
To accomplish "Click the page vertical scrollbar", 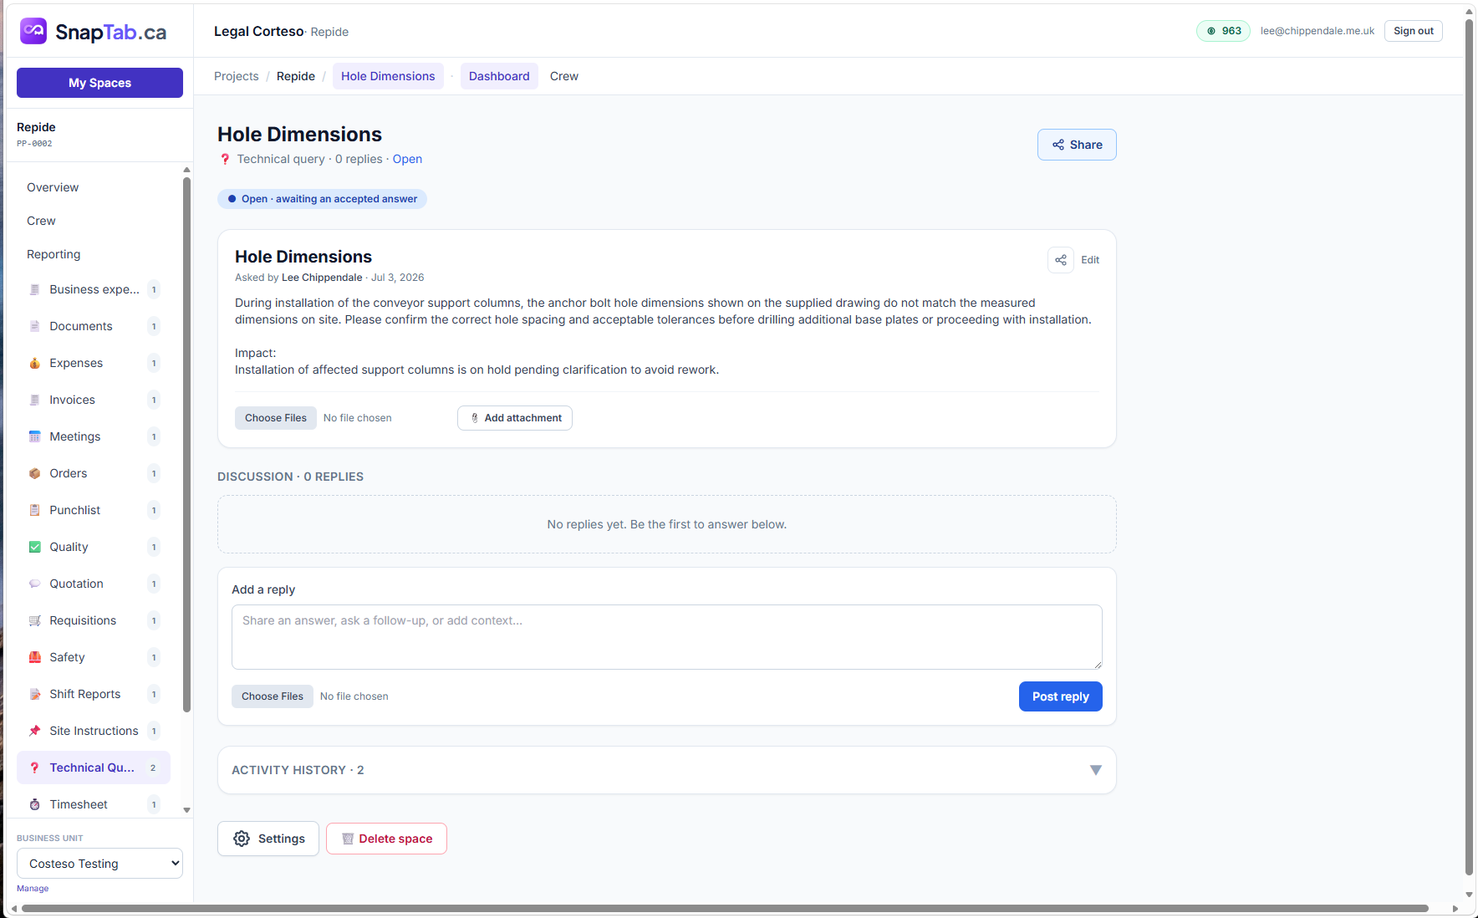I will click(x=1470, y=447).
